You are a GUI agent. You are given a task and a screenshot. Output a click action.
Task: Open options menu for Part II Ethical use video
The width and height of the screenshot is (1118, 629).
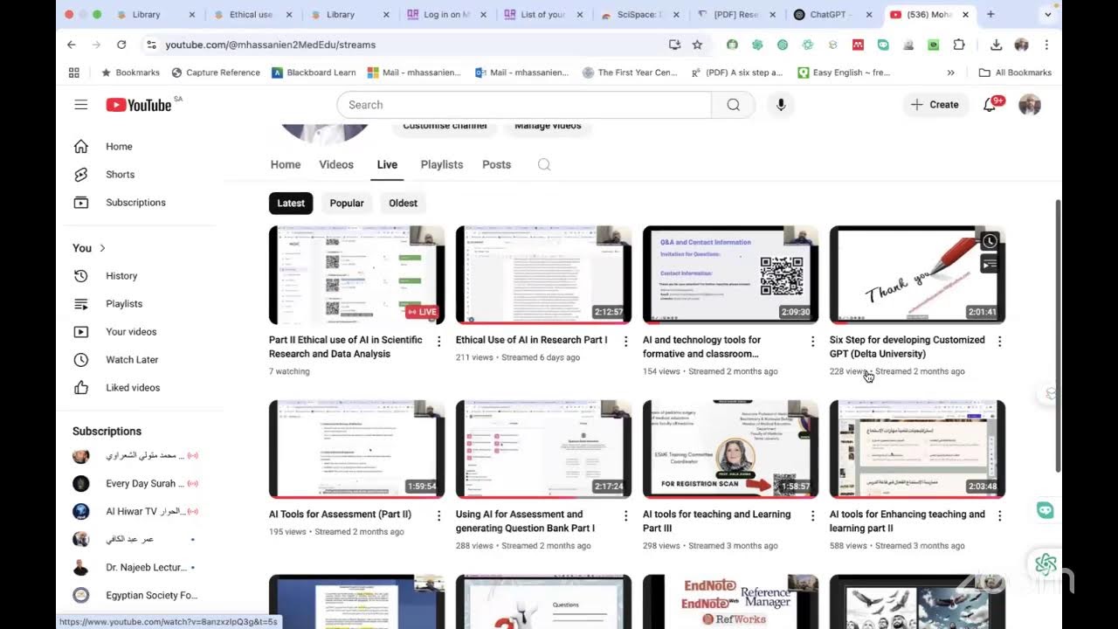pos(438,342)
